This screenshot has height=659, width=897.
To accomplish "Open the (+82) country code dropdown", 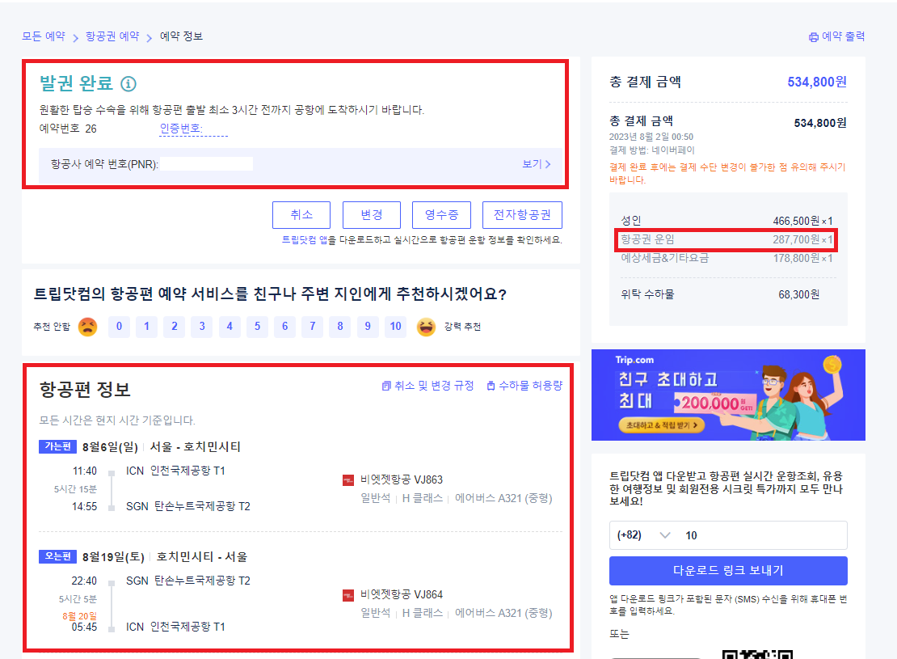I will (643, 535).
